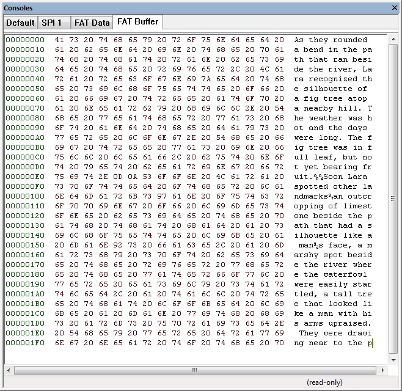Click hex byte 6B in row 000001B0
Image resolution: width=402 pixels, height=391 pixels.
pyautogui.click(x=206, y=304)
